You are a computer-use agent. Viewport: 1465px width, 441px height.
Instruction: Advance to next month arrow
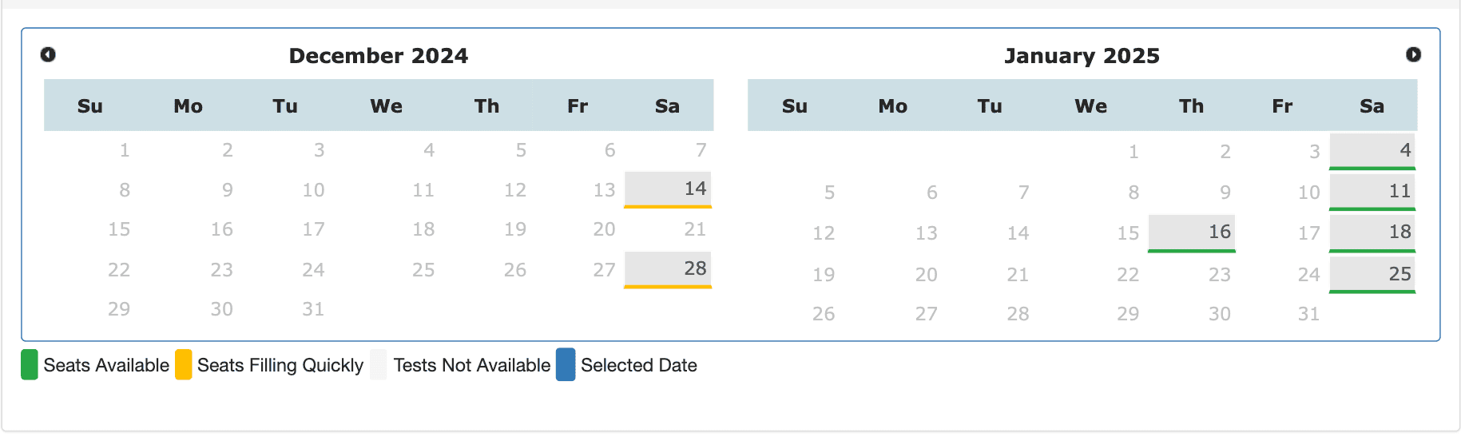[1413, 54]
